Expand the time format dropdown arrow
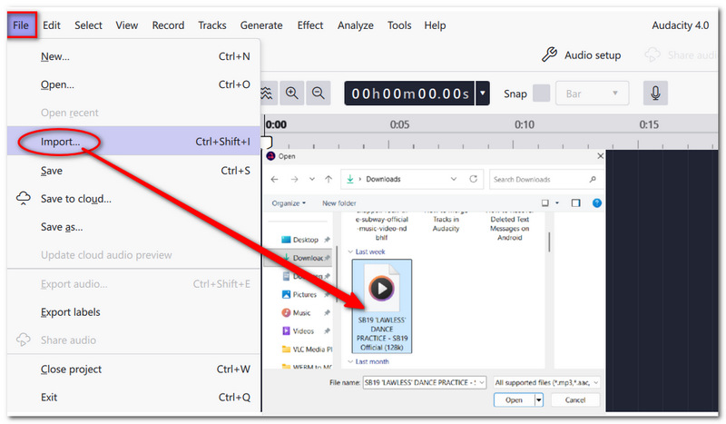 (483, 94)
